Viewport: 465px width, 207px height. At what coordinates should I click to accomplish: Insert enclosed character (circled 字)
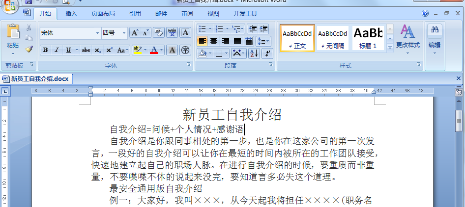185,50
